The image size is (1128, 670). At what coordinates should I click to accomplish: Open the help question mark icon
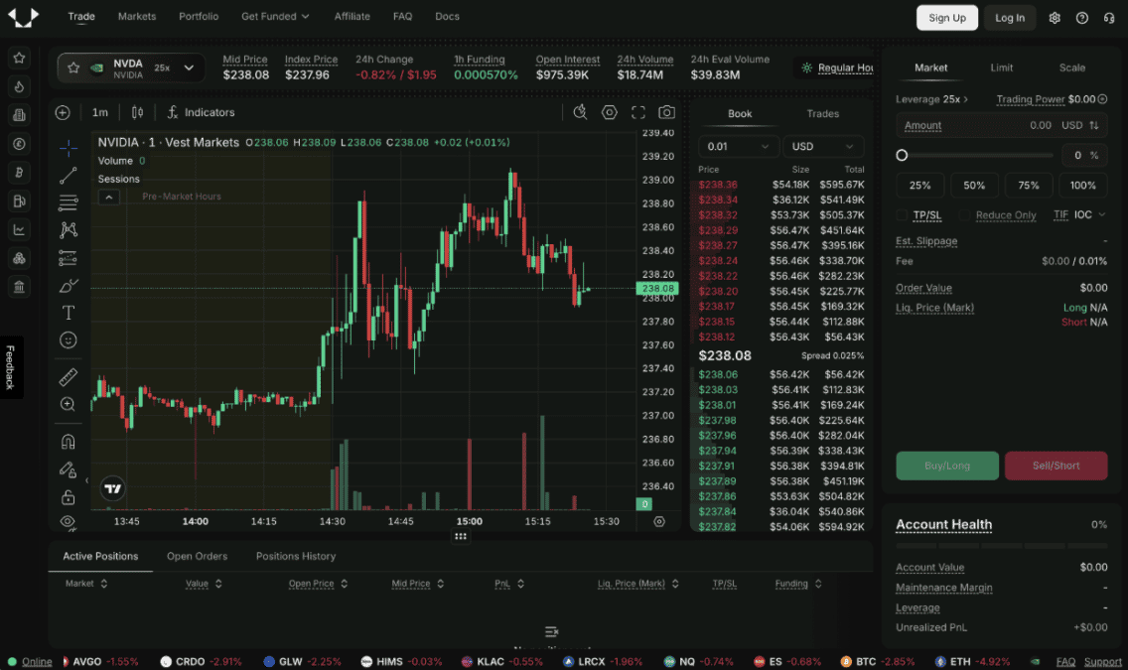1082,18
